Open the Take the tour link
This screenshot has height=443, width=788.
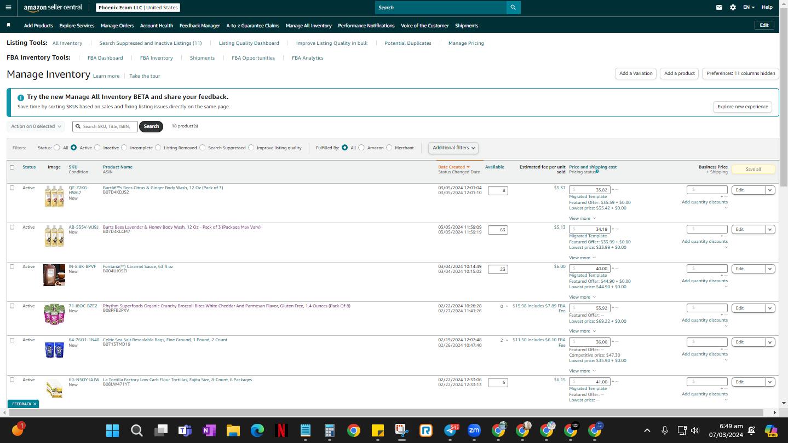pyautogui.click(x=145, y=76)
